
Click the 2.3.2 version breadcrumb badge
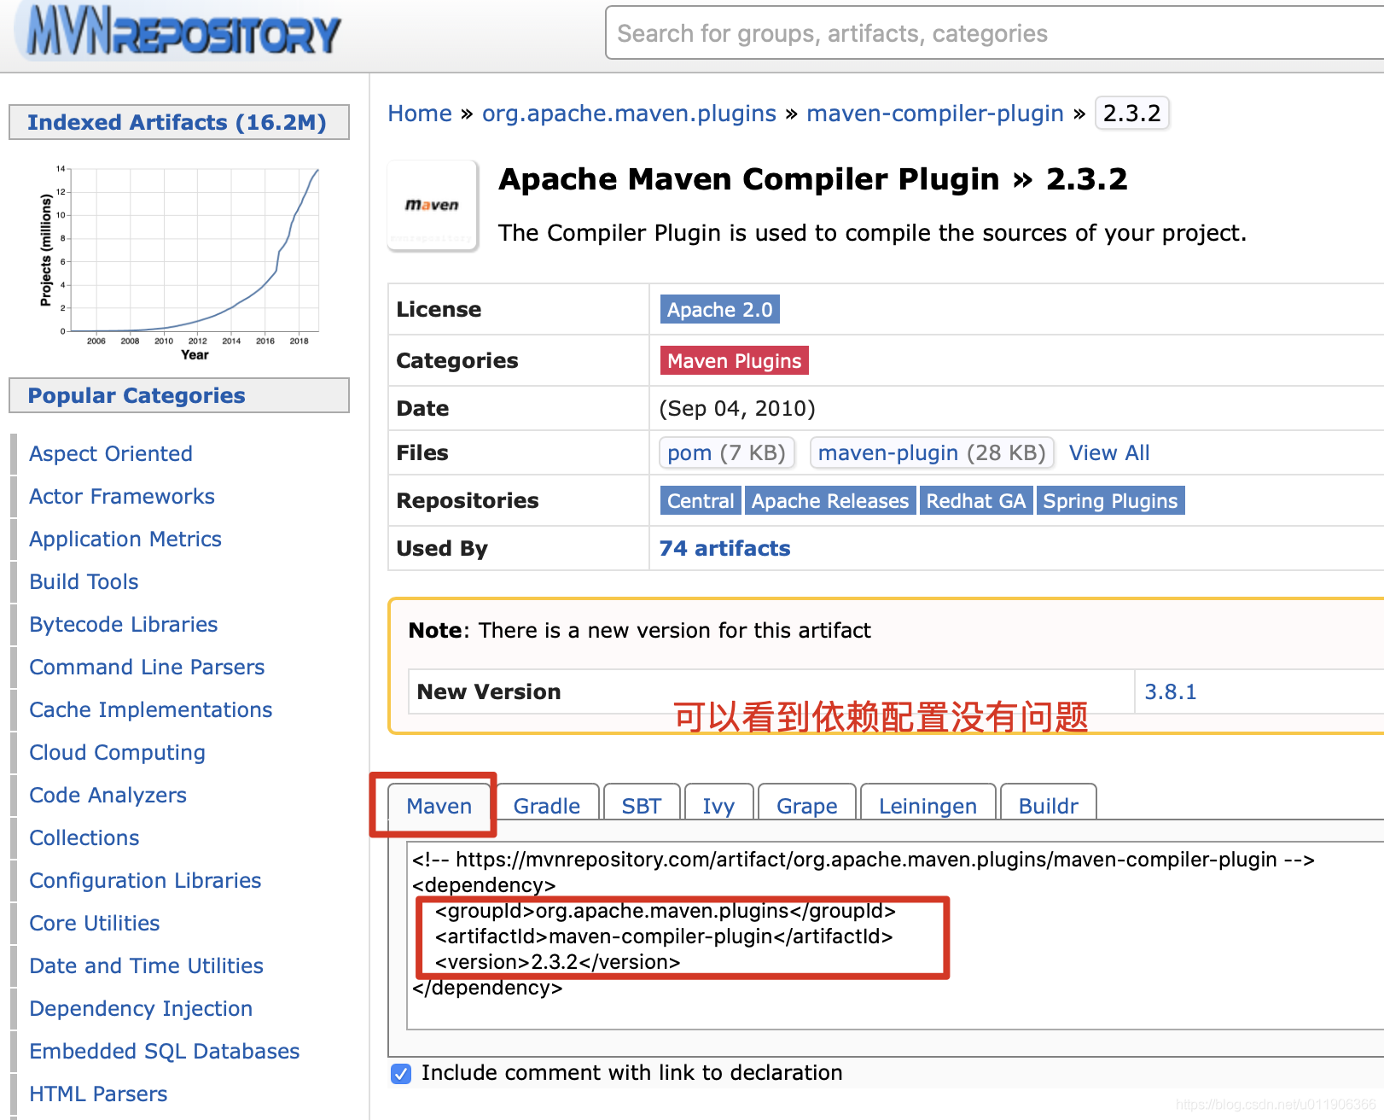click(x=1131, y=114)
